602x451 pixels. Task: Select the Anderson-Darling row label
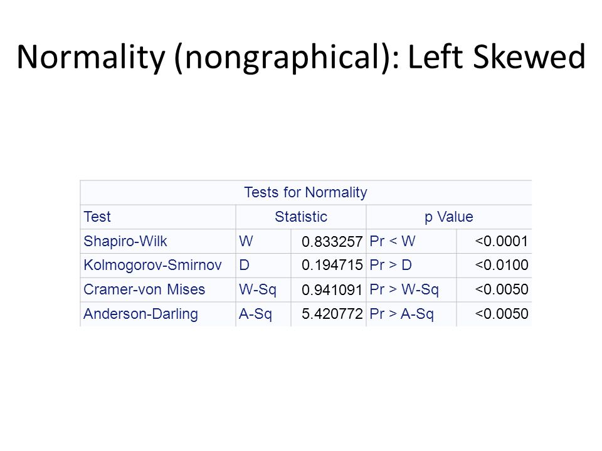click(x=140, y=314)
